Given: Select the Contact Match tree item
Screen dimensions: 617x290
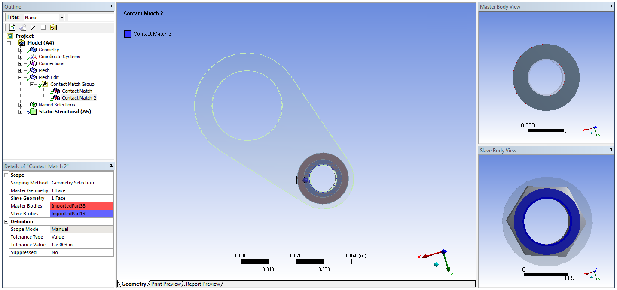Looking at the screenshot, I should 77,91.
